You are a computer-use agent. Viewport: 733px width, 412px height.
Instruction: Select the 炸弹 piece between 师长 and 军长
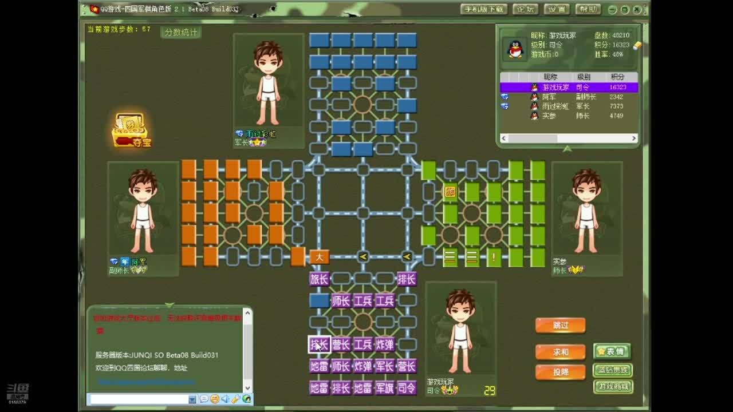pyautogui.click(x=363, y=366)
